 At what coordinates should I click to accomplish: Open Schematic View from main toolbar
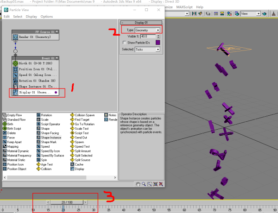(x=222, y=13)
